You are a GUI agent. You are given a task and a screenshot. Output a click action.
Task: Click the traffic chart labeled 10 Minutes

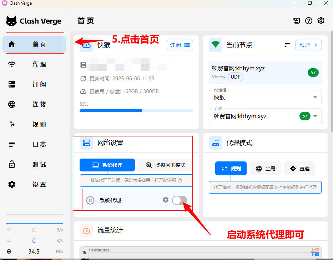201,253
